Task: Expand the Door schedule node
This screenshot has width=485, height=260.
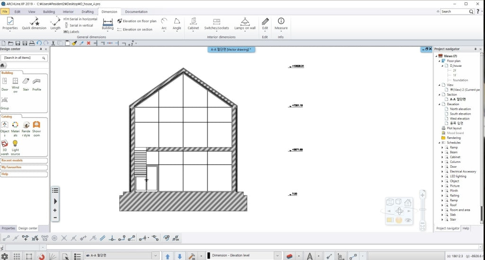Action: [442, 167]
